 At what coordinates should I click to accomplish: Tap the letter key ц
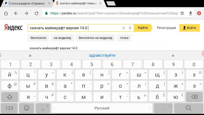28,75
